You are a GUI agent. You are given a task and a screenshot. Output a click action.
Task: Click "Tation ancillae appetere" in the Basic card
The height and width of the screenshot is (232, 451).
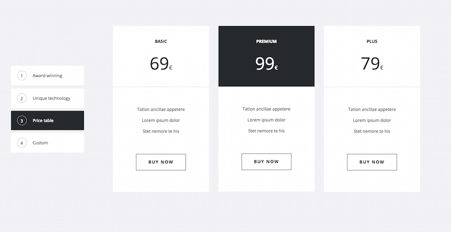[x=161, y=109]
